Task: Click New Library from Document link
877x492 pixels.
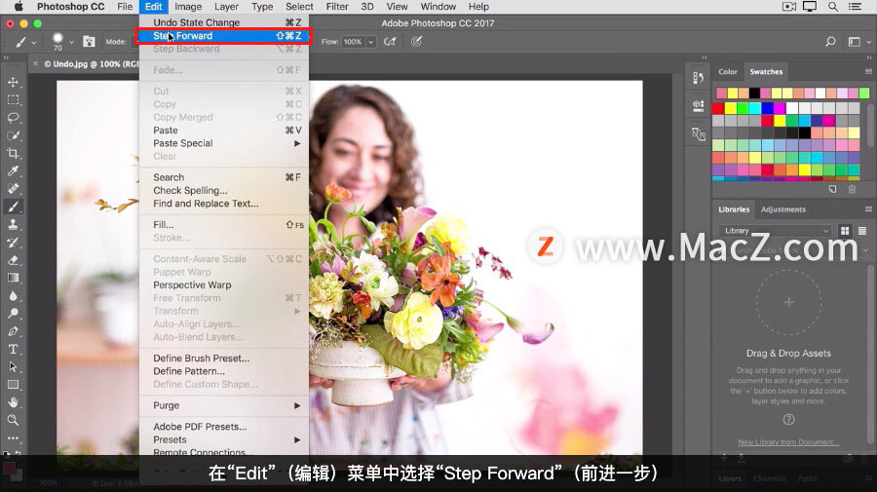Action: (x=788, y=442)
